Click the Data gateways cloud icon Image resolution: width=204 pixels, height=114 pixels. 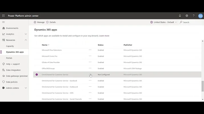point(4,76)
